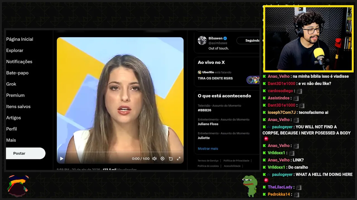
Task: Click Kick badge beside Pedrokka14
Action: pos(264,194)
